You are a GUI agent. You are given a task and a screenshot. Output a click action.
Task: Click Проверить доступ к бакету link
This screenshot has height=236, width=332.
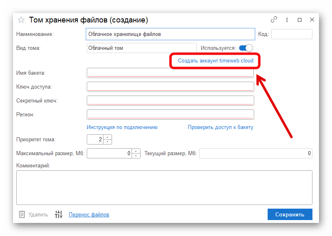220,127
